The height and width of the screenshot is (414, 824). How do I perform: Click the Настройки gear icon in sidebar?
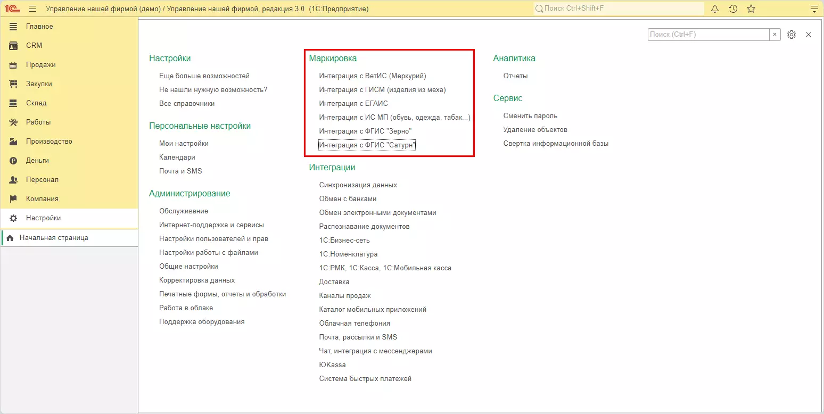[x=14, y=218]
